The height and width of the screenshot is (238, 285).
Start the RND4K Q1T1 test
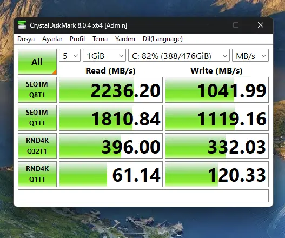tap(37, 174)
